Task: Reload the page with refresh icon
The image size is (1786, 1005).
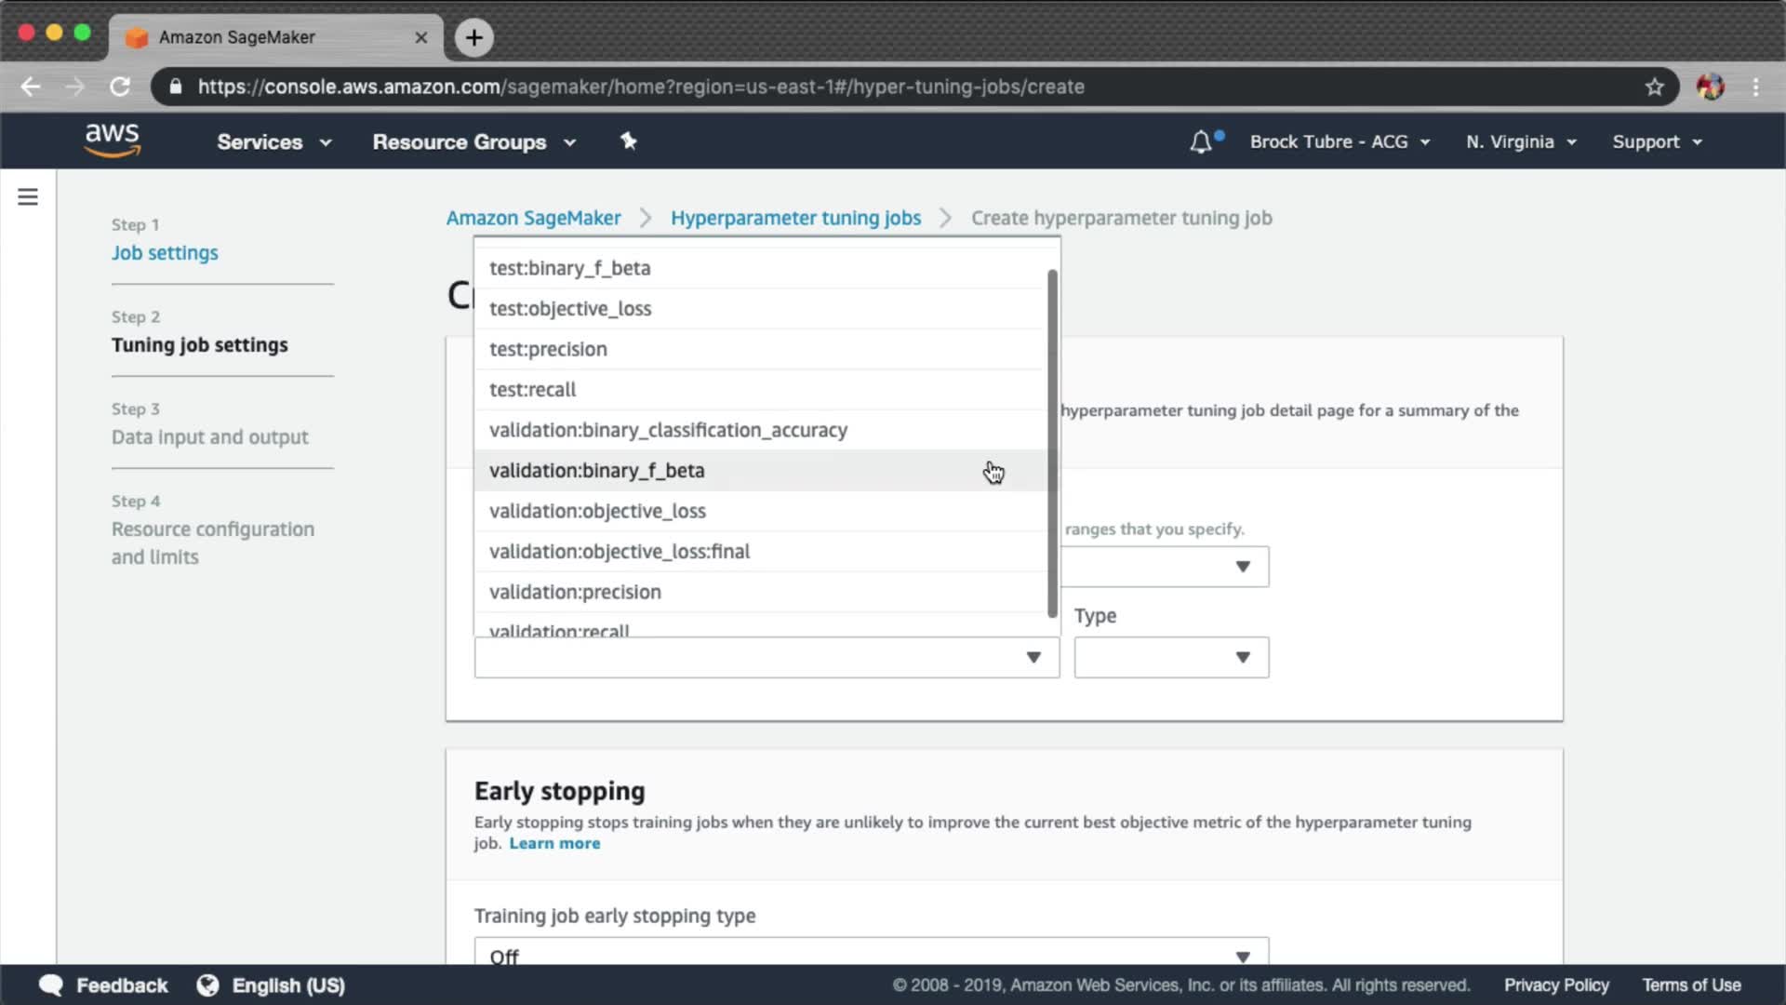Action: (x=120, y=87)
